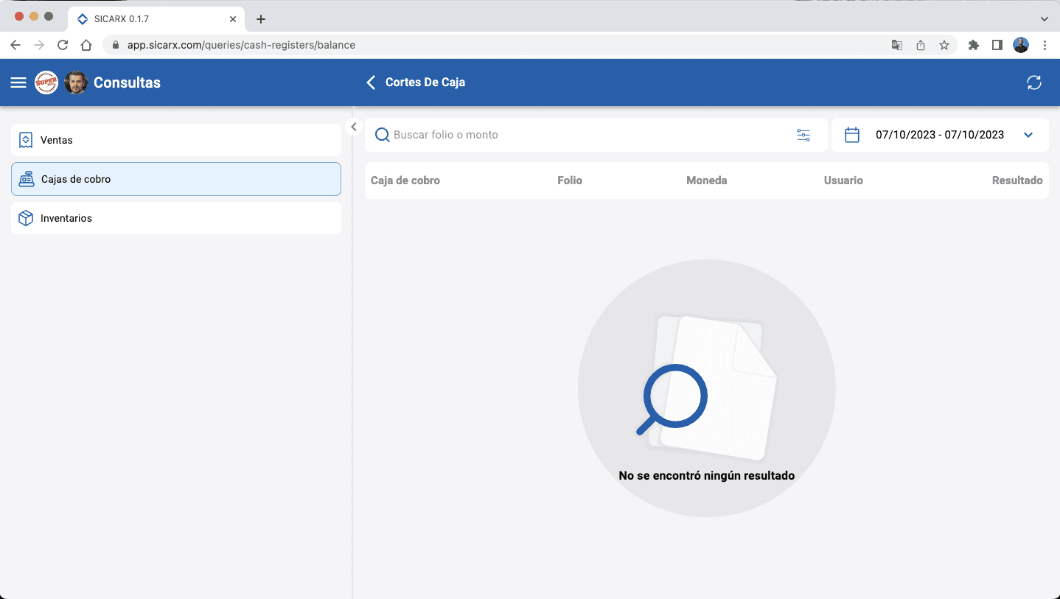This screenshot has height=599, width=1060.
Task: Click the Resultado column header
Action: pos(1017,181)
